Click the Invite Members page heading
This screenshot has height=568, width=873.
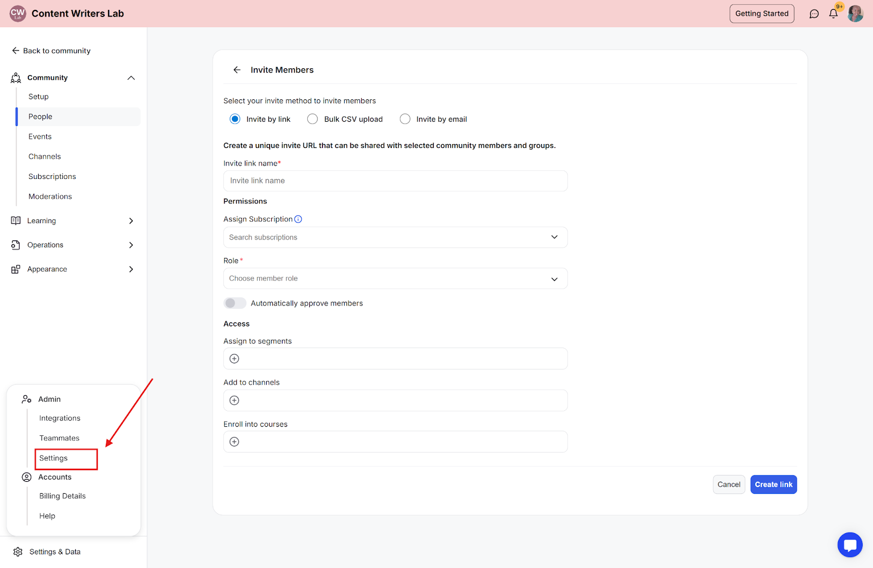[x=282, y=70]
